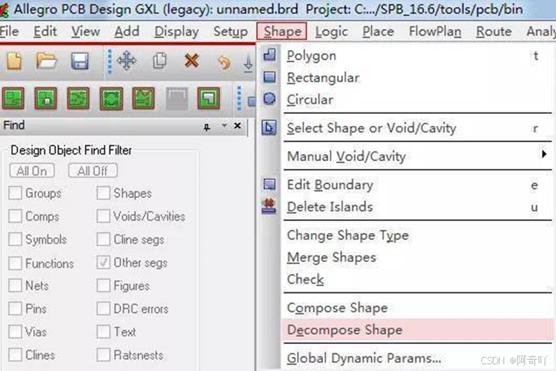Toggle the Shapes checkbox
This screenshot has height=371, width=556.
pos(103,193)
